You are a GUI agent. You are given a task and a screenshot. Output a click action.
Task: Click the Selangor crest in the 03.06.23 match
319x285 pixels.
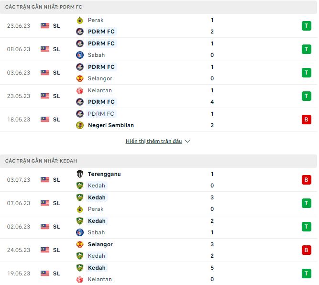click(80, 78)
